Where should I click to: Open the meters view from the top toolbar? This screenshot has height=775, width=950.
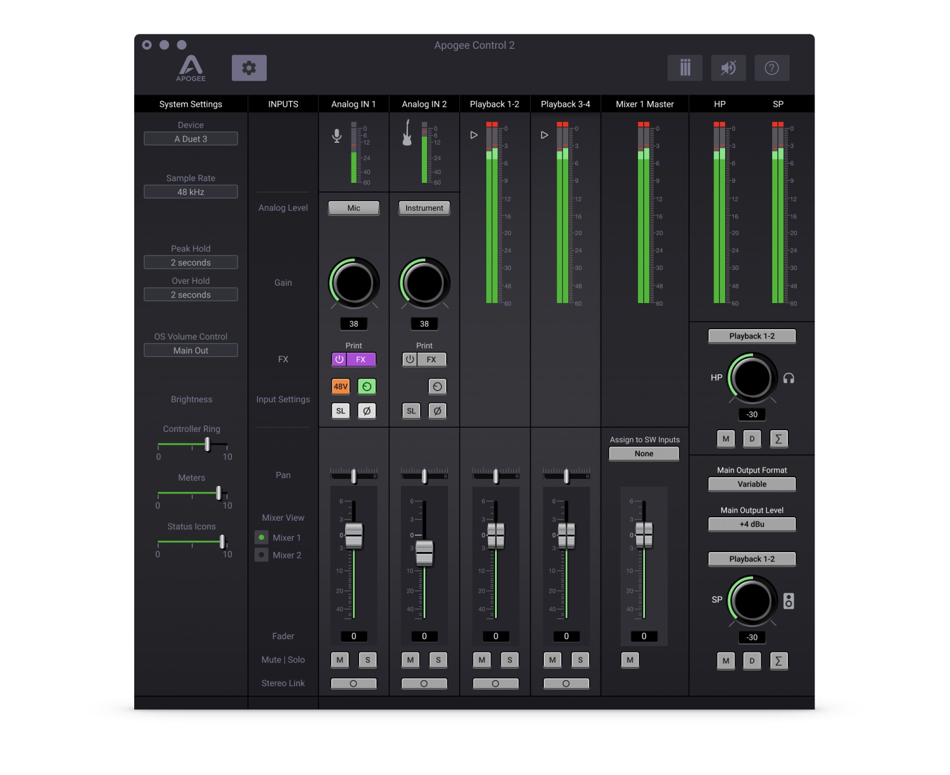(685, 67)
